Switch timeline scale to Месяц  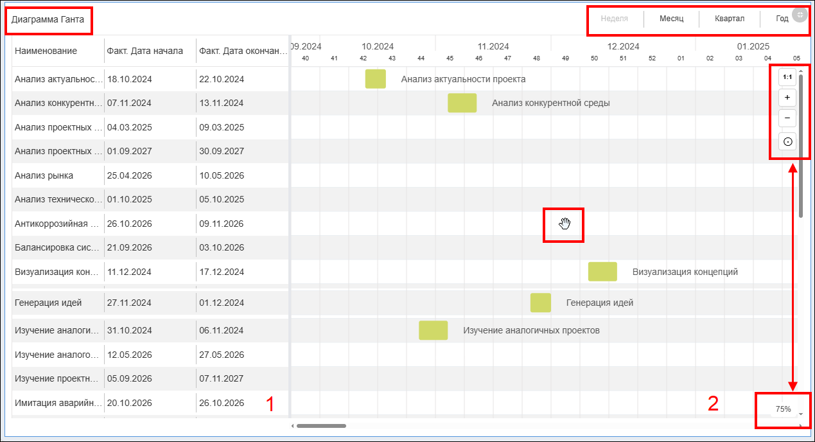point(671,19)
